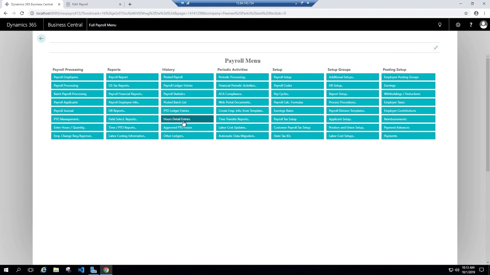Open Payroll Setup
490x275 pixels.
coord(297,77)
